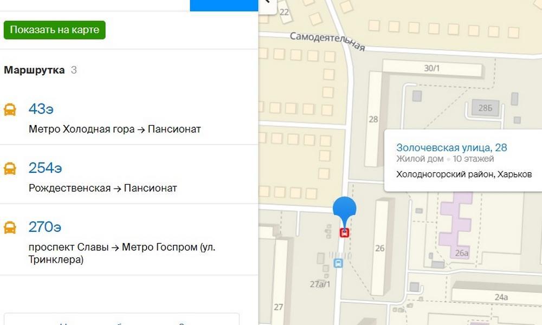
Task: Select the light blue bus stop icon on map
Action: (x=338, y=264)
